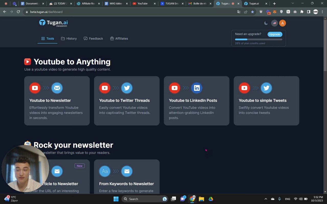Open the Youtube to LinkedIn Posts card
327x204 pixels.
coord(196,101)
